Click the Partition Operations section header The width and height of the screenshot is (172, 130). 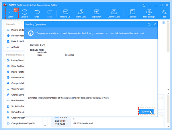tap(15, 55)
